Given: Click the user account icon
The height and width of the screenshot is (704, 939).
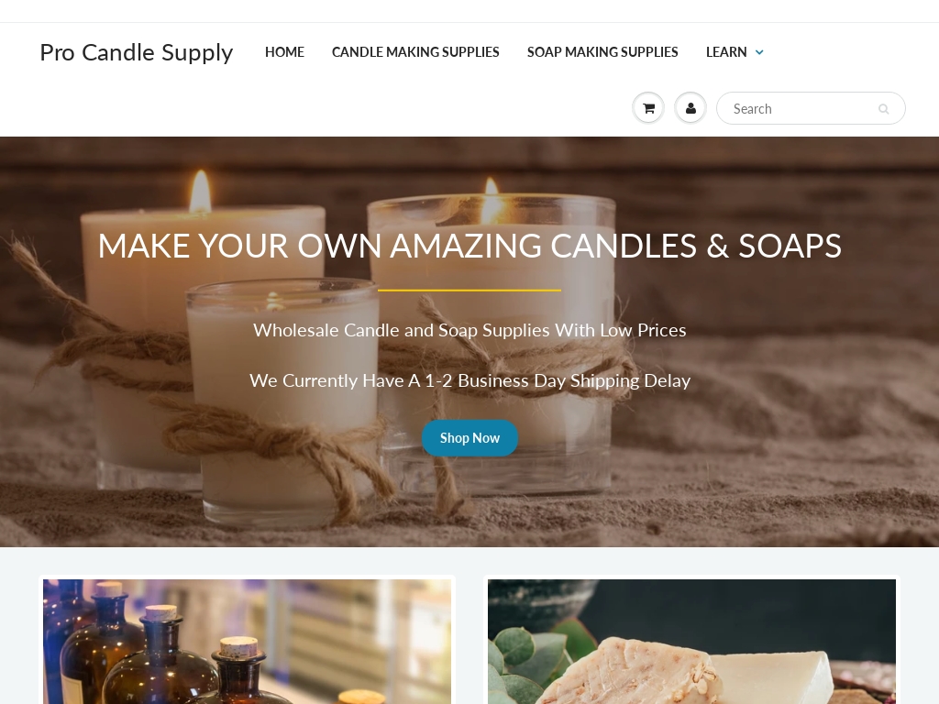Looking at the screenshot, I should coord(690,108).
